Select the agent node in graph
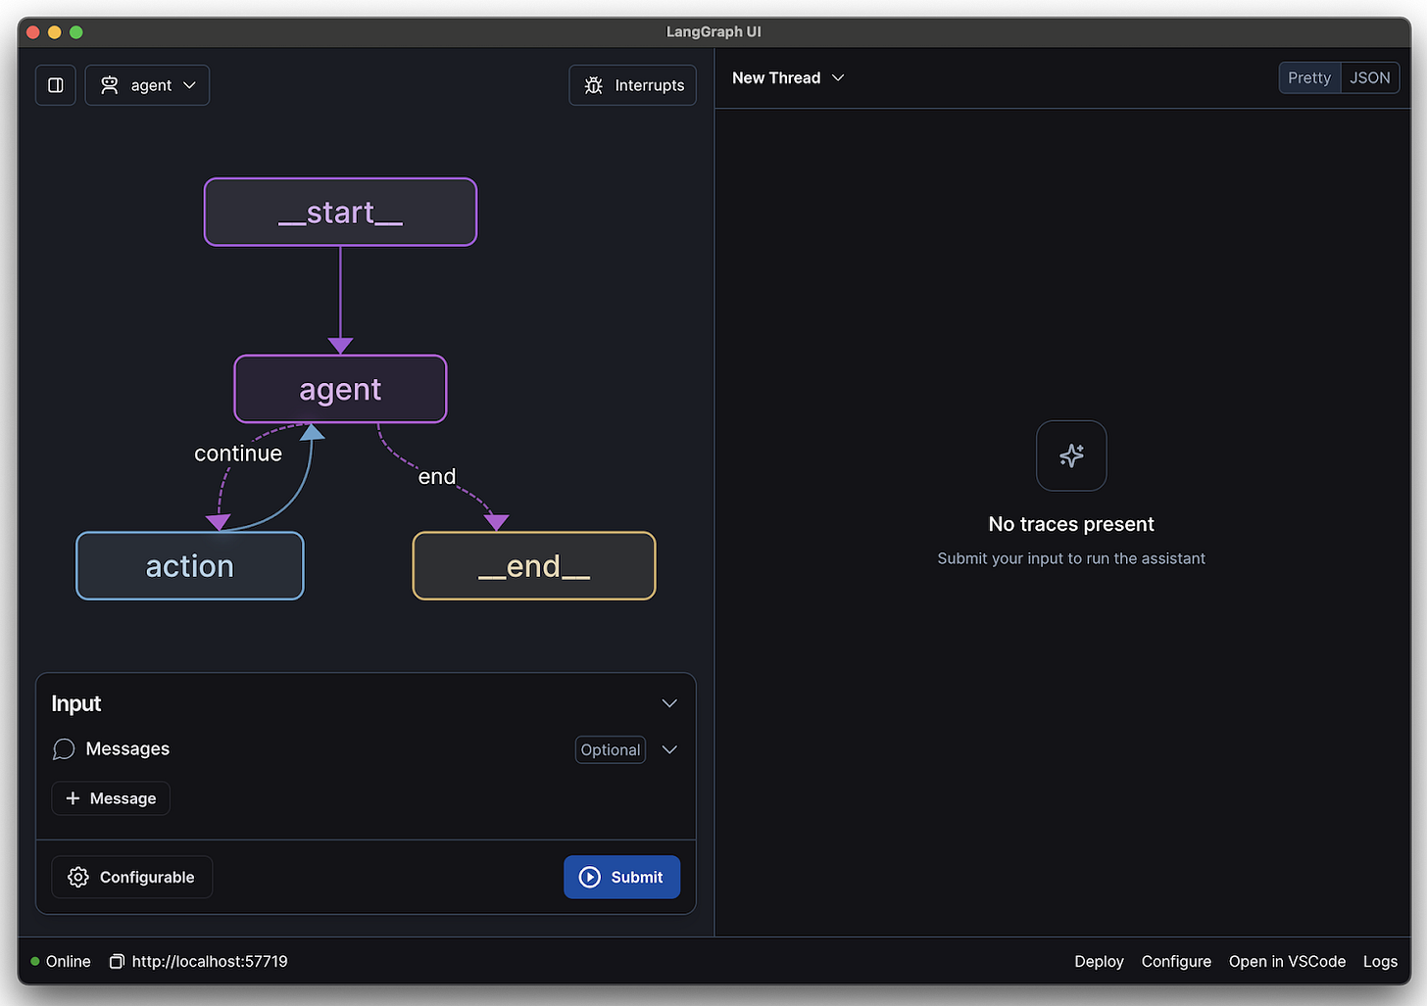1427x1006 pixels. [340, 389]
